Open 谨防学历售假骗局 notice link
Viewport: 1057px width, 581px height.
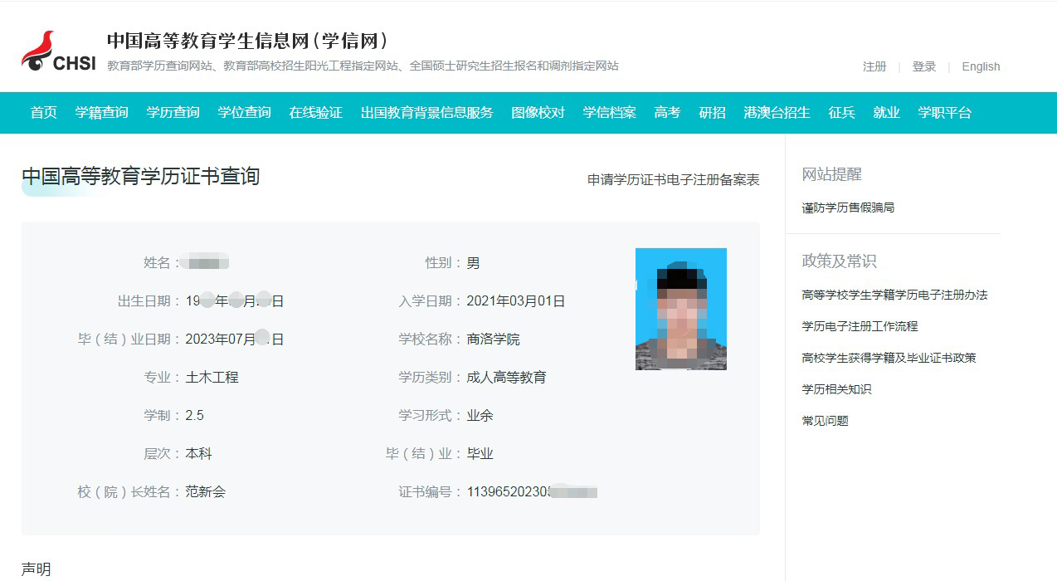[848, 208]
